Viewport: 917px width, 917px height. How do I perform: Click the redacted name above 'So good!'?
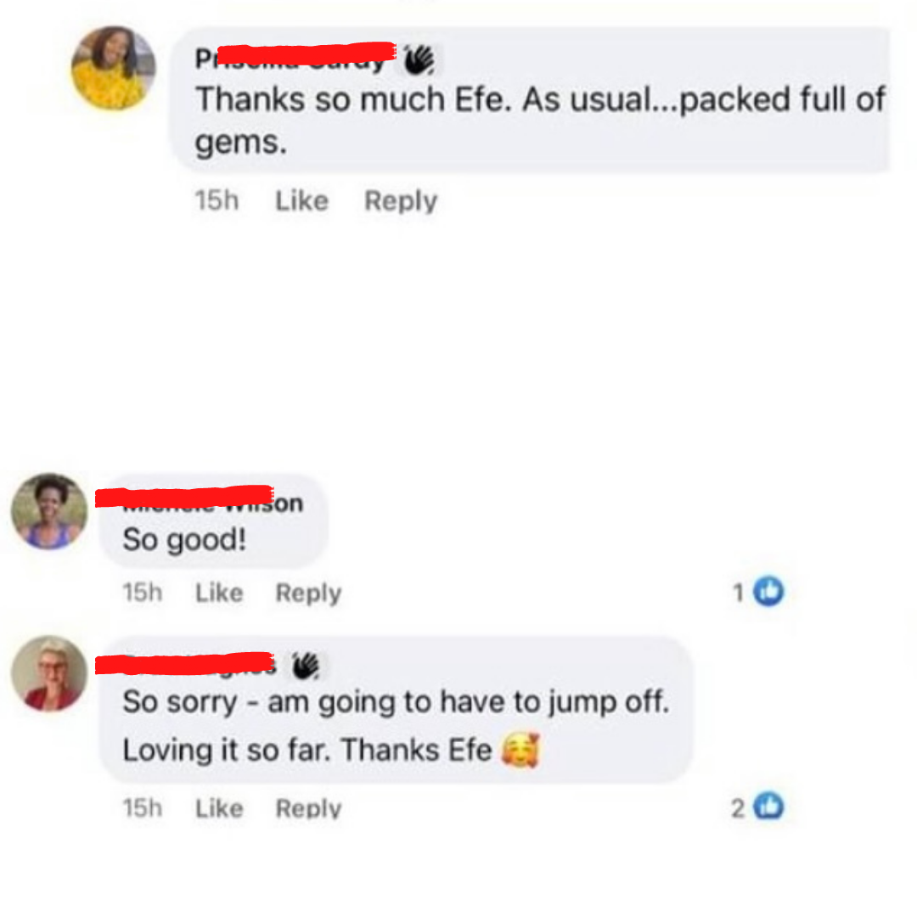point(200,500)
